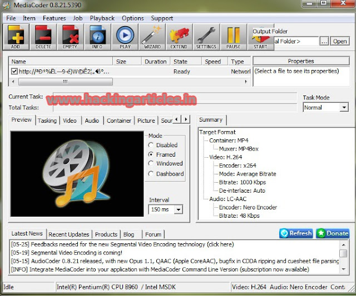Click the Duration column header
This screenshot has width=356, height=296.
(156, 62)
